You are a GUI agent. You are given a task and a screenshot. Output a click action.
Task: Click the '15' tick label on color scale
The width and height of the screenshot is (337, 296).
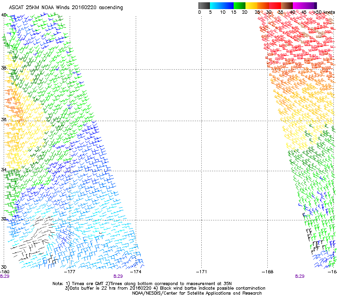point(234,12)
